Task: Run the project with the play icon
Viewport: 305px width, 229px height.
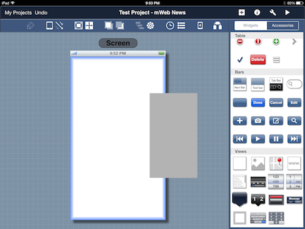Action: coord(287,13)
